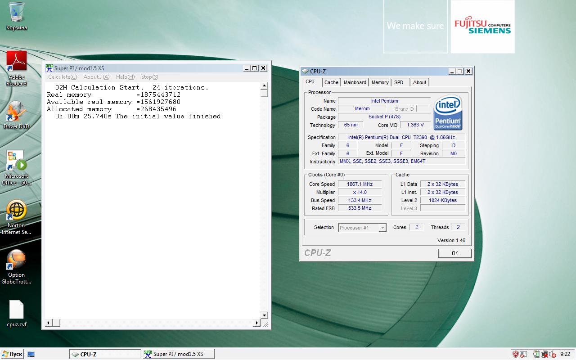
Task: Click the Show Desktop quick launch icon
Action: [x=31, y=354]
